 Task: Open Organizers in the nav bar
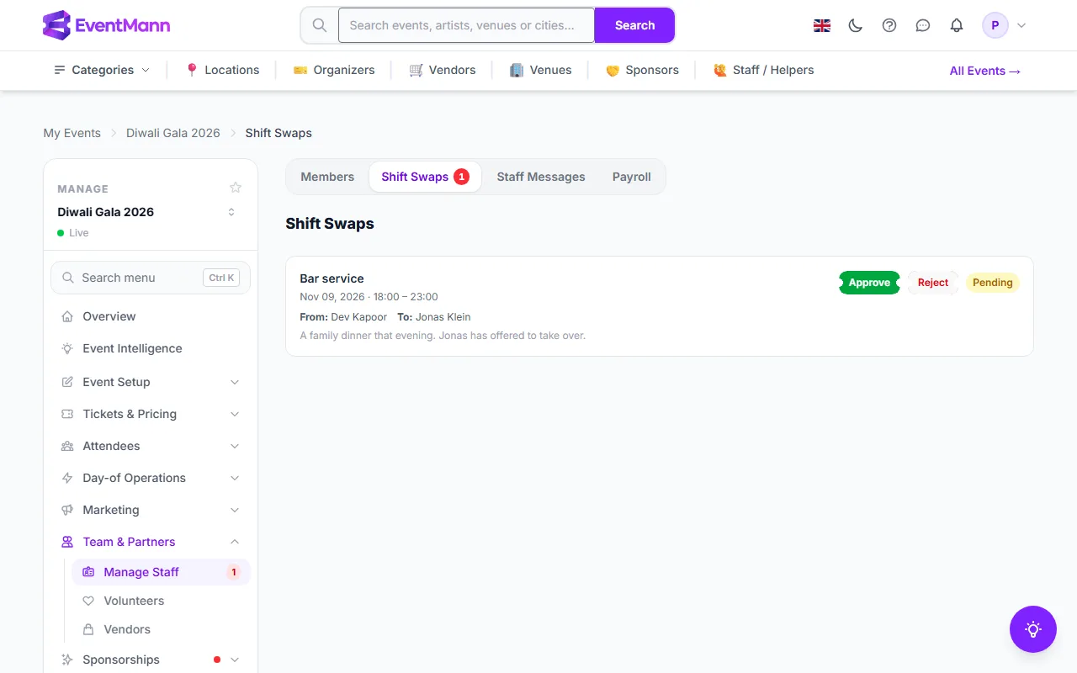point(334,70)
